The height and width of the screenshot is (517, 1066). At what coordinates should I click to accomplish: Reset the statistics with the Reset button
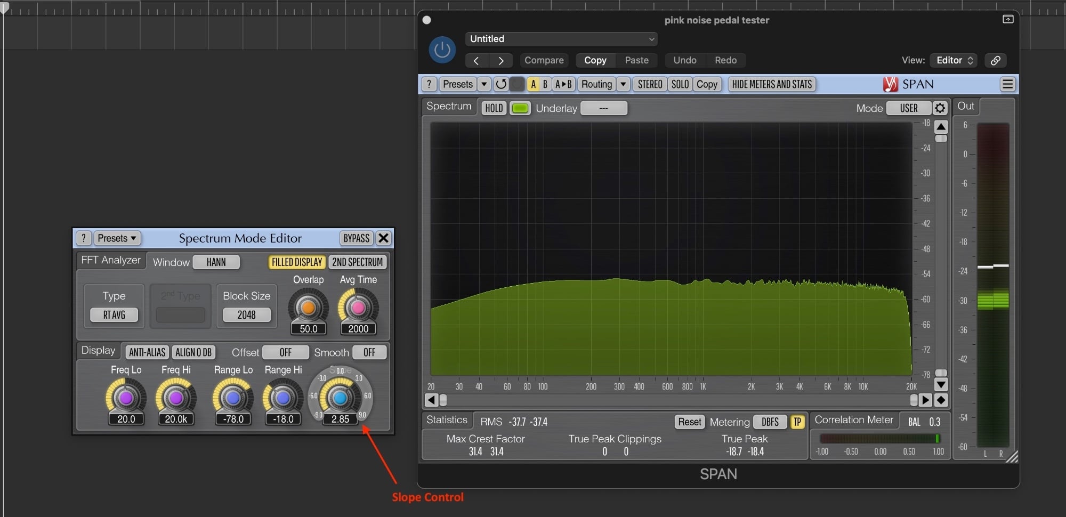coord(690,422)
